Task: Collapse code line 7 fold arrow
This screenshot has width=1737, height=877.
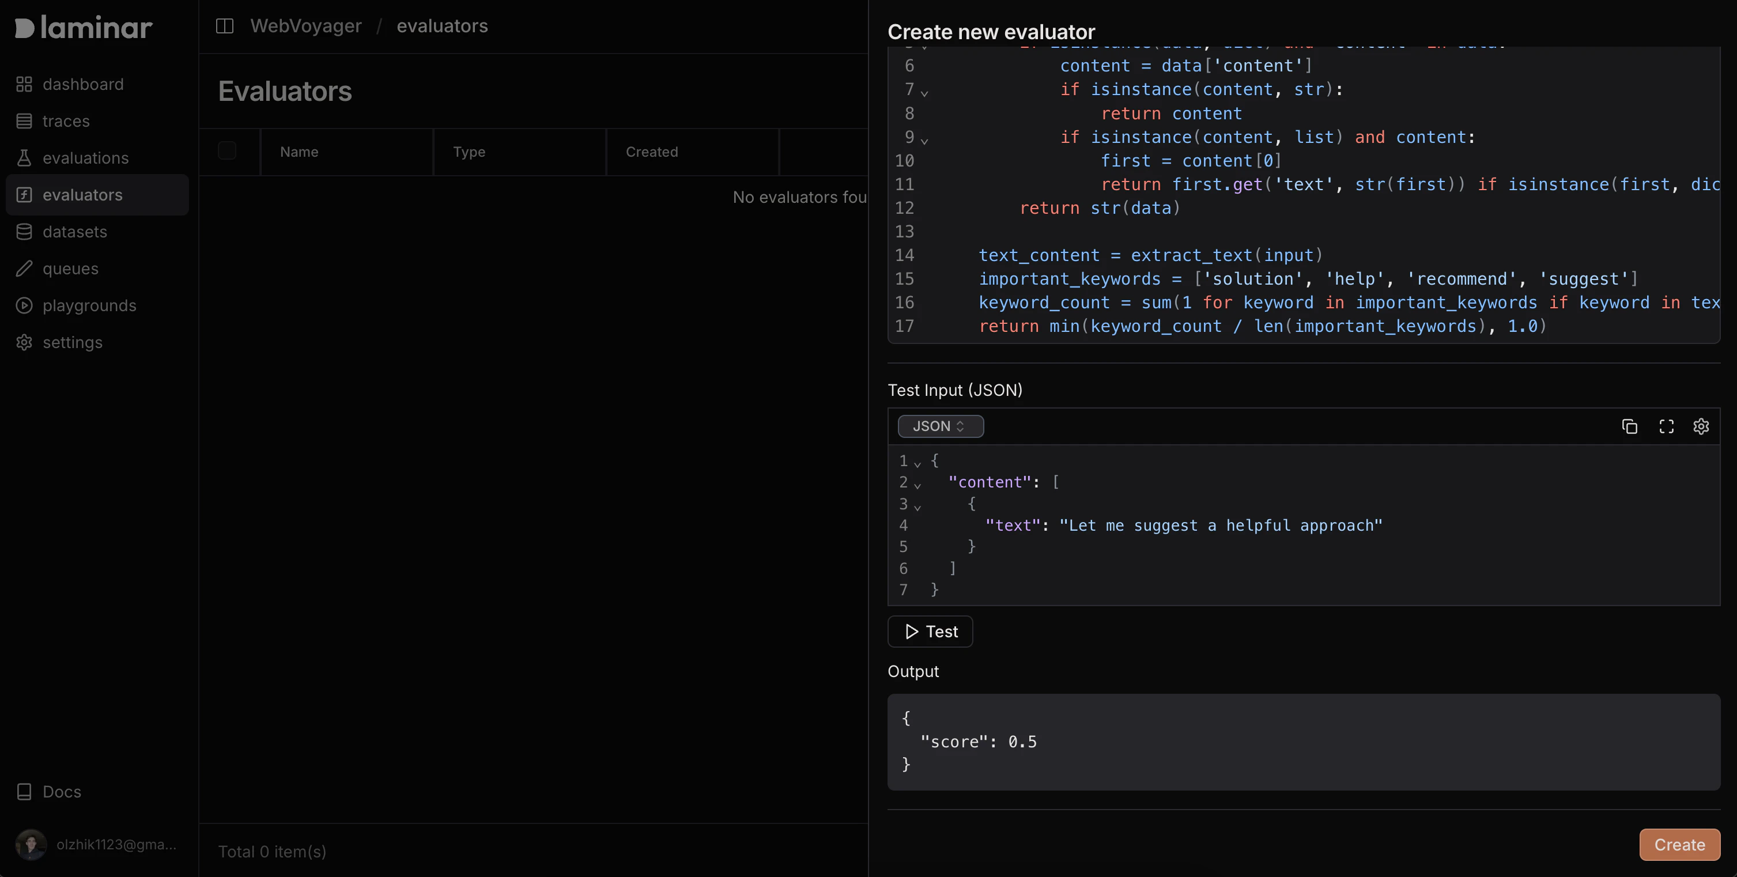Action: pos(924,93)
